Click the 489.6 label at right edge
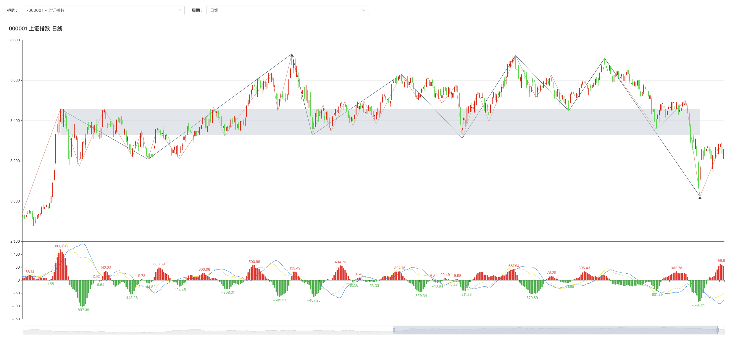This screenshot has height=338, width=739. click(720, 260)
